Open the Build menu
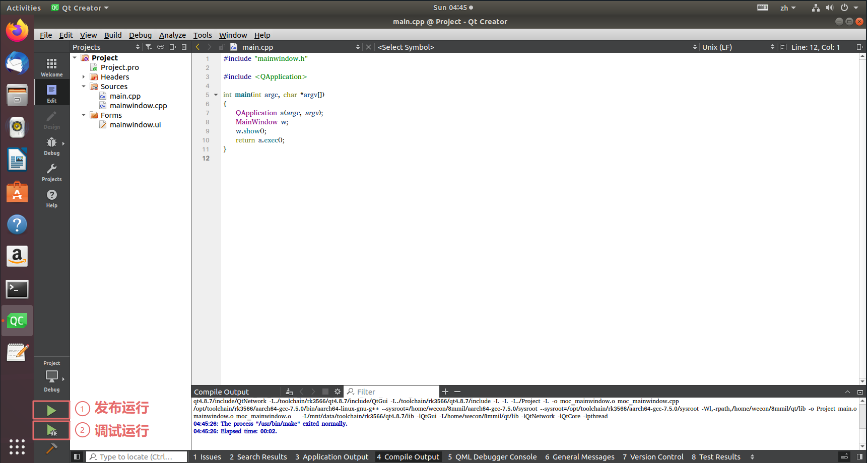The width and height of the screenshot is (867, 463). 113,35
